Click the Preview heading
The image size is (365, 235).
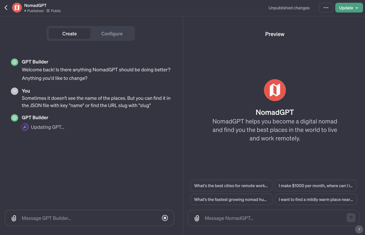point(275,34)
